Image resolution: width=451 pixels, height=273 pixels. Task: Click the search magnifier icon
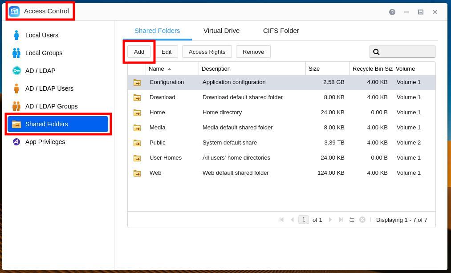tap(376, 52)
